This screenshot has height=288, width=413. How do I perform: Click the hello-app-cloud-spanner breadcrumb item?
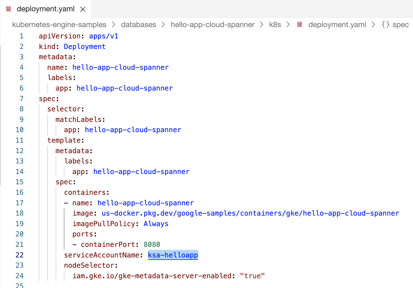pos(213,24)
